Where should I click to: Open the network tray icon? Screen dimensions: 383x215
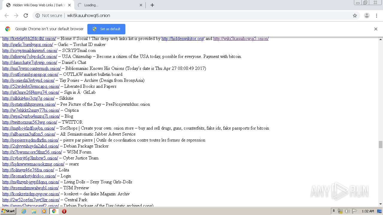pyautogui.click(x=340, y=211)
